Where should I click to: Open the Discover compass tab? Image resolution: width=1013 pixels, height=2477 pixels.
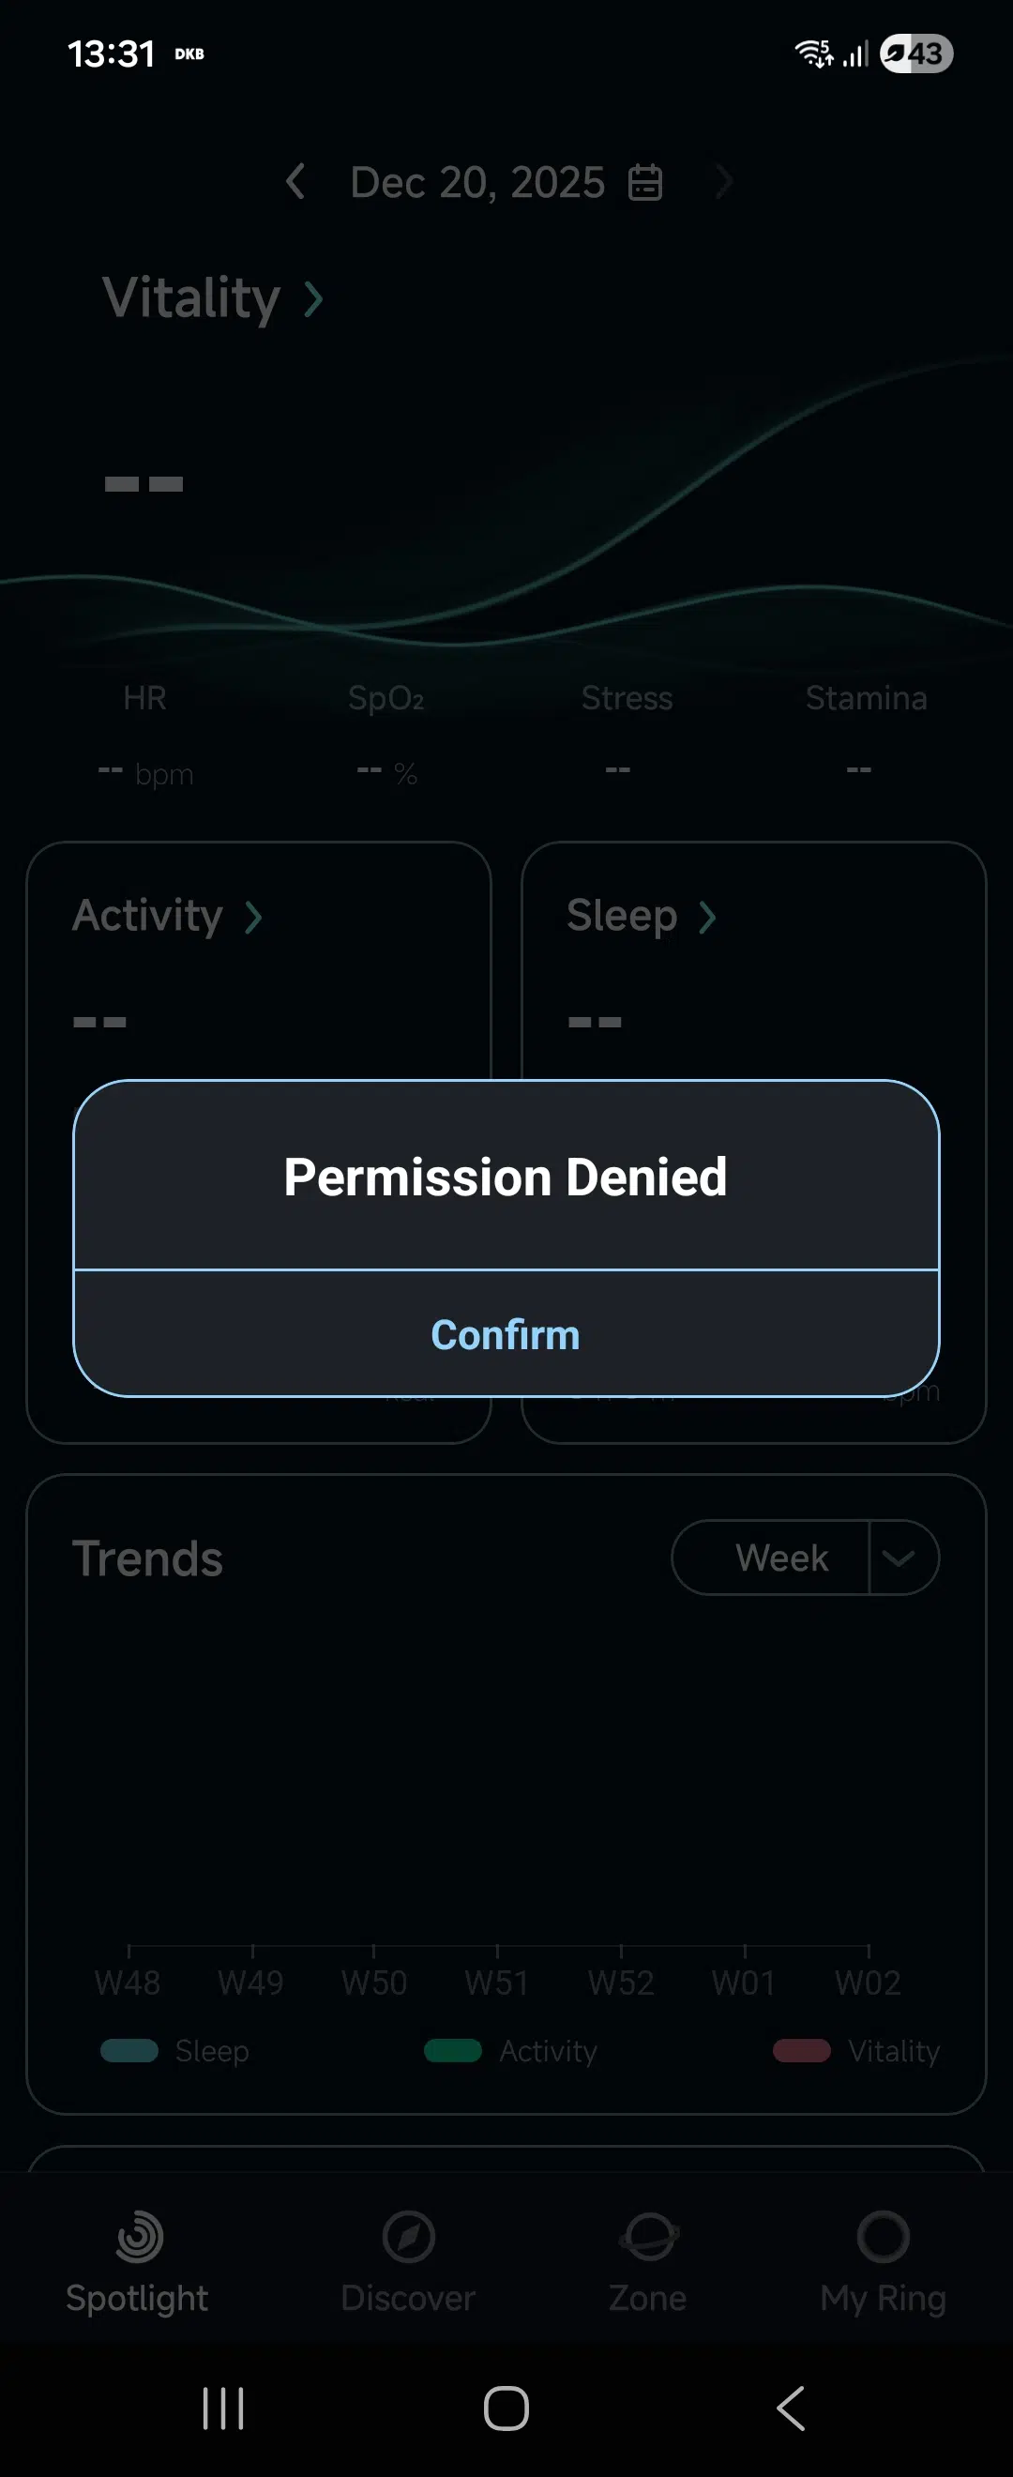tap(408, 2236)
